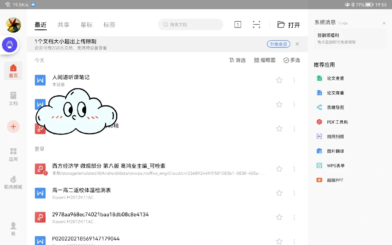Screen dimensions: 392x245
Task: Switch to the 最近 tab
Action: pyautogui.click(x=40, y=25)
